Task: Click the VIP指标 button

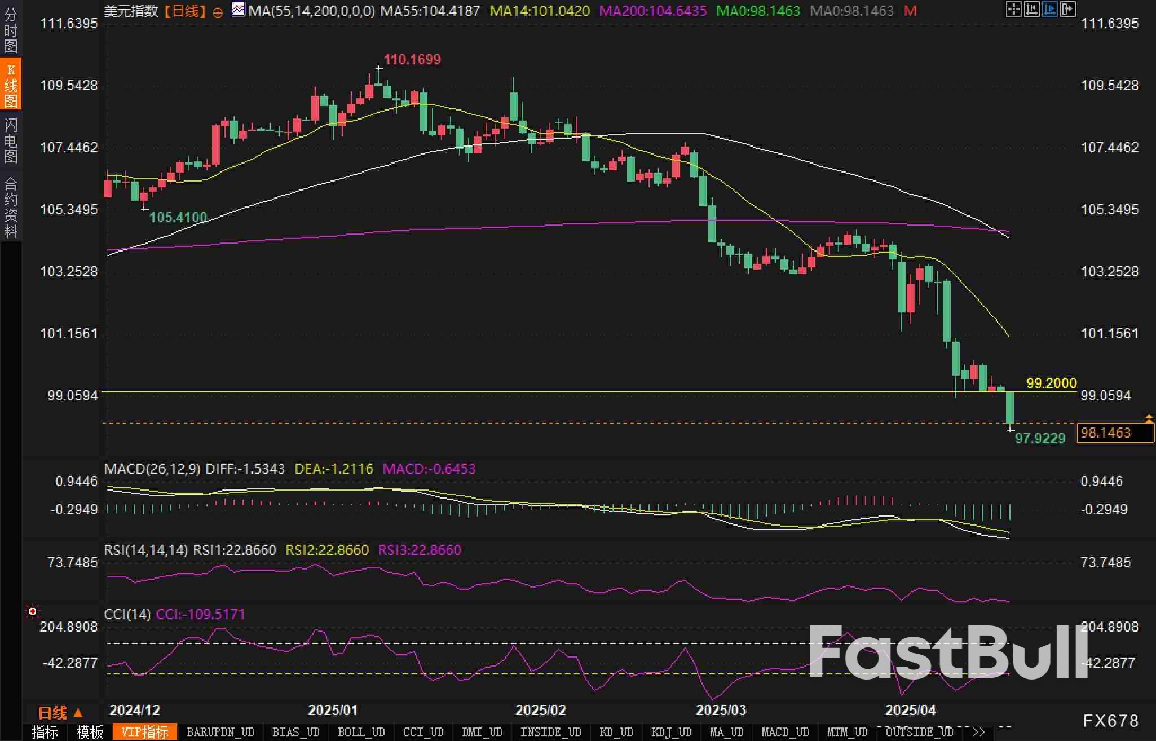Action: pos(145,732)
